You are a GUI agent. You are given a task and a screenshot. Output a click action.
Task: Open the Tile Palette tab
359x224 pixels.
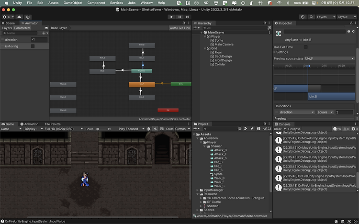(53, 124)
